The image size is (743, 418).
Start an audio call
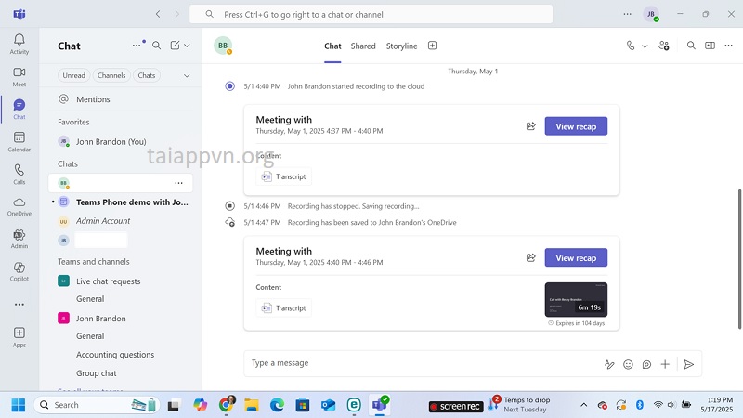coord(631,46)
